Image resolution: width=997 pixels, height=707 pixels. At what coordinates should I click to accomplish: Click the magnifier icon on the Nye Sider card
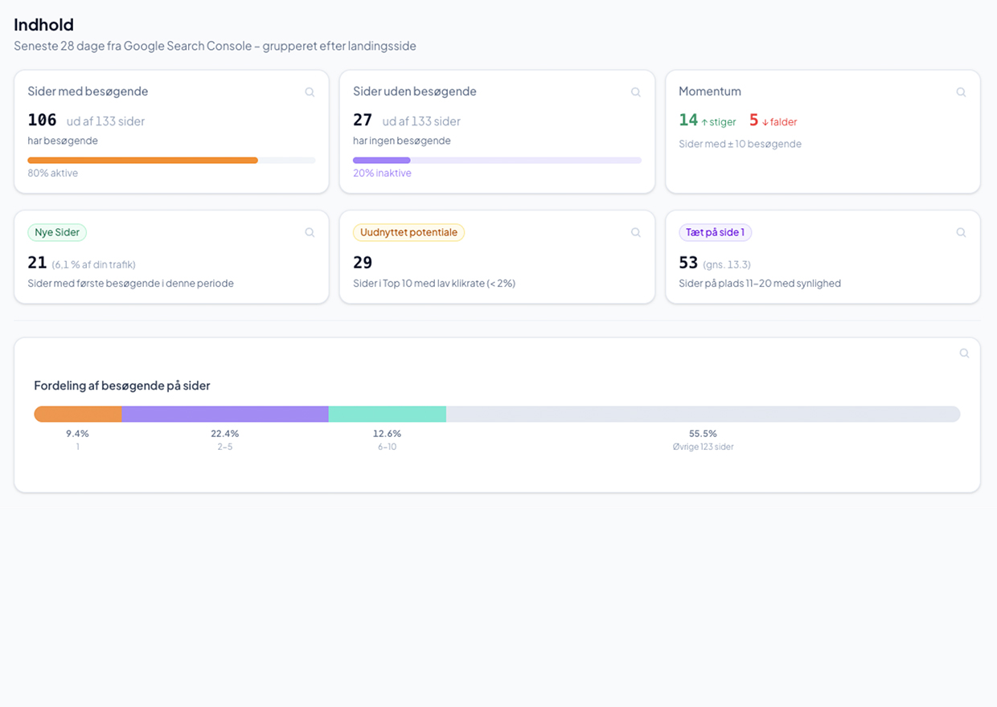click(x=310, y=232)
